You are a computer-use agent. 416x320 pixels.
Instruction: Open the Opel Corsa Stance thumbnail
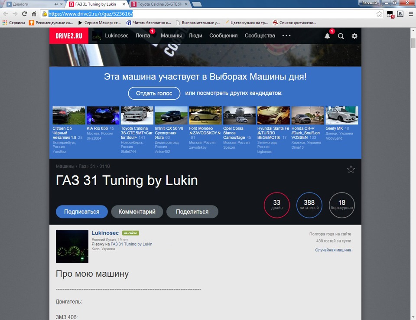[x=239, y=115]
